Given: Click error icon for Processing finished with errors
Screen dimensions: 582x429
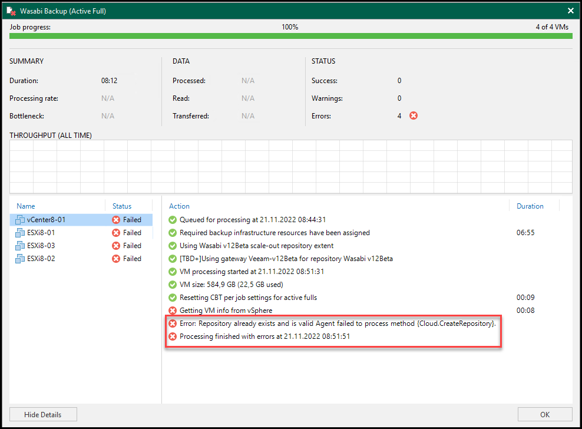Looking at the screenshot, I should coord(173,336).
